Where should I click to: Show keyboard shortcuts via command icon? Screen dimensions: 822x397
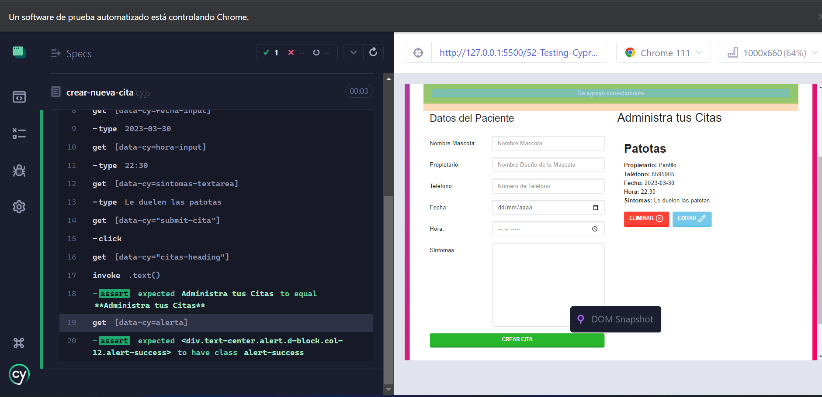(x=19, y=343)
